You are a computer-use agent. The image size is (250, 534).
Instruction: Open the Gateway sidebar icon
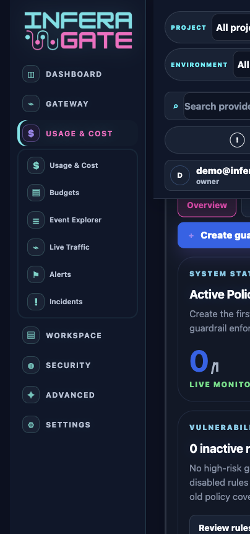(31, 103)
